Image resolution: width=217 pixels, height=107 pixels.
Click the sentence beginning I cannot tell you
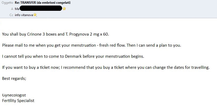pos(73,56)
